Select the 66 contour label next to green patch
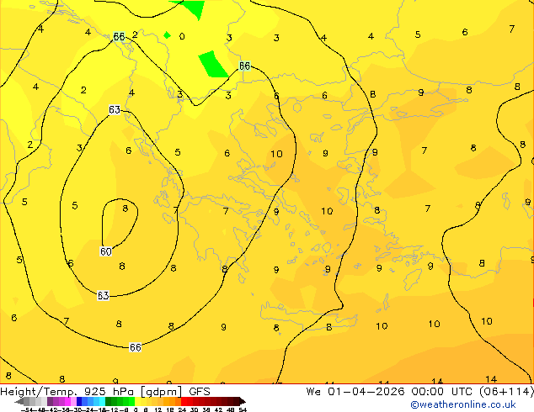The height and width of the screenshot is (412, 534). 244,66
